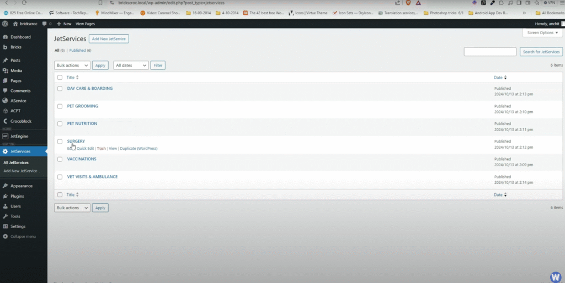
Task: Open the Photoshop tricks bookmark folder
Action: (444, 13)
